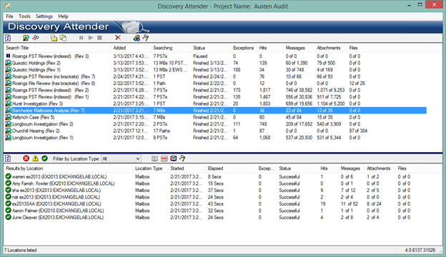Open the Settings menu
The image size is (446, 257).
pyautogui.click(x=44, y=16)
